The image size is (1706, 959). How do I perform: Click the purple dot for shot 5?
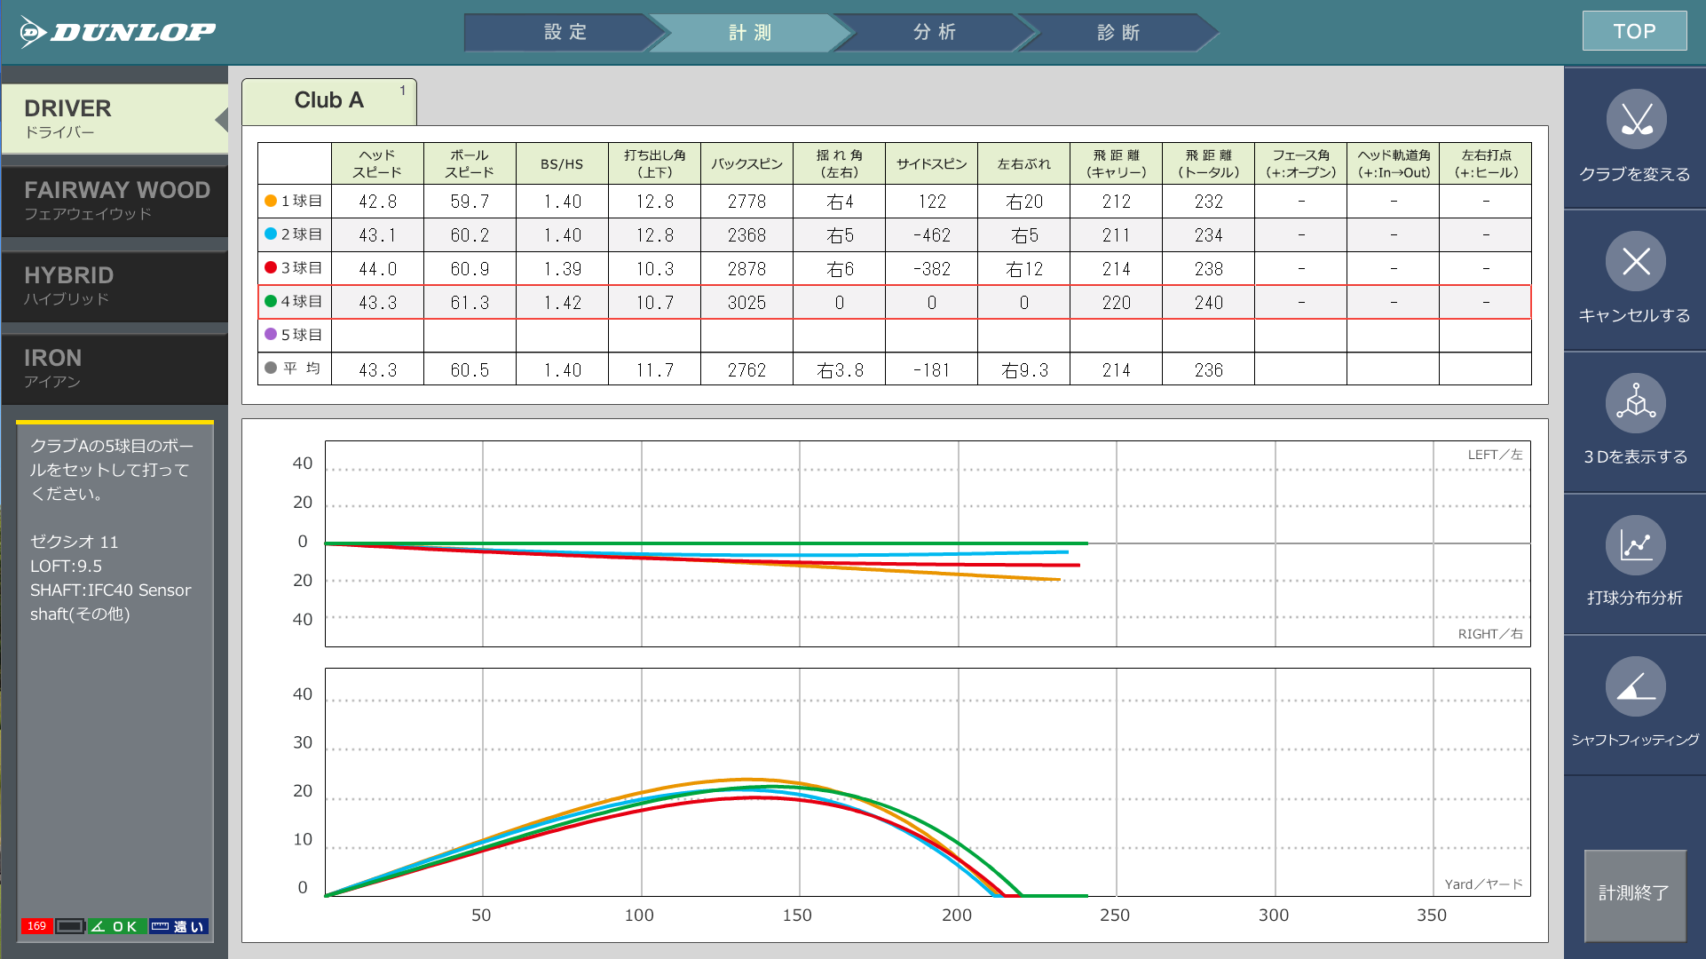271,335
